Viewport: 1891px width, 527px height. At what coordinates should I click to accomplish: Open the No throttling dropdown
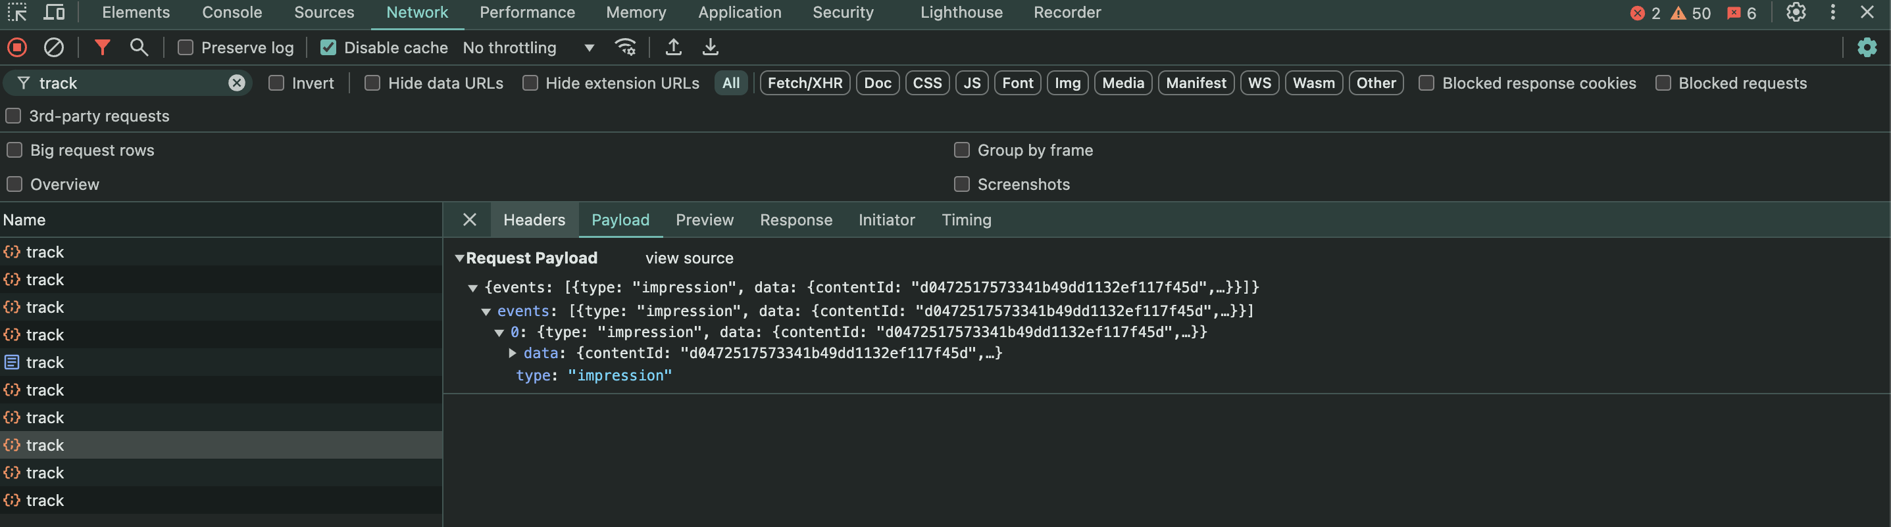click(528, 48)
